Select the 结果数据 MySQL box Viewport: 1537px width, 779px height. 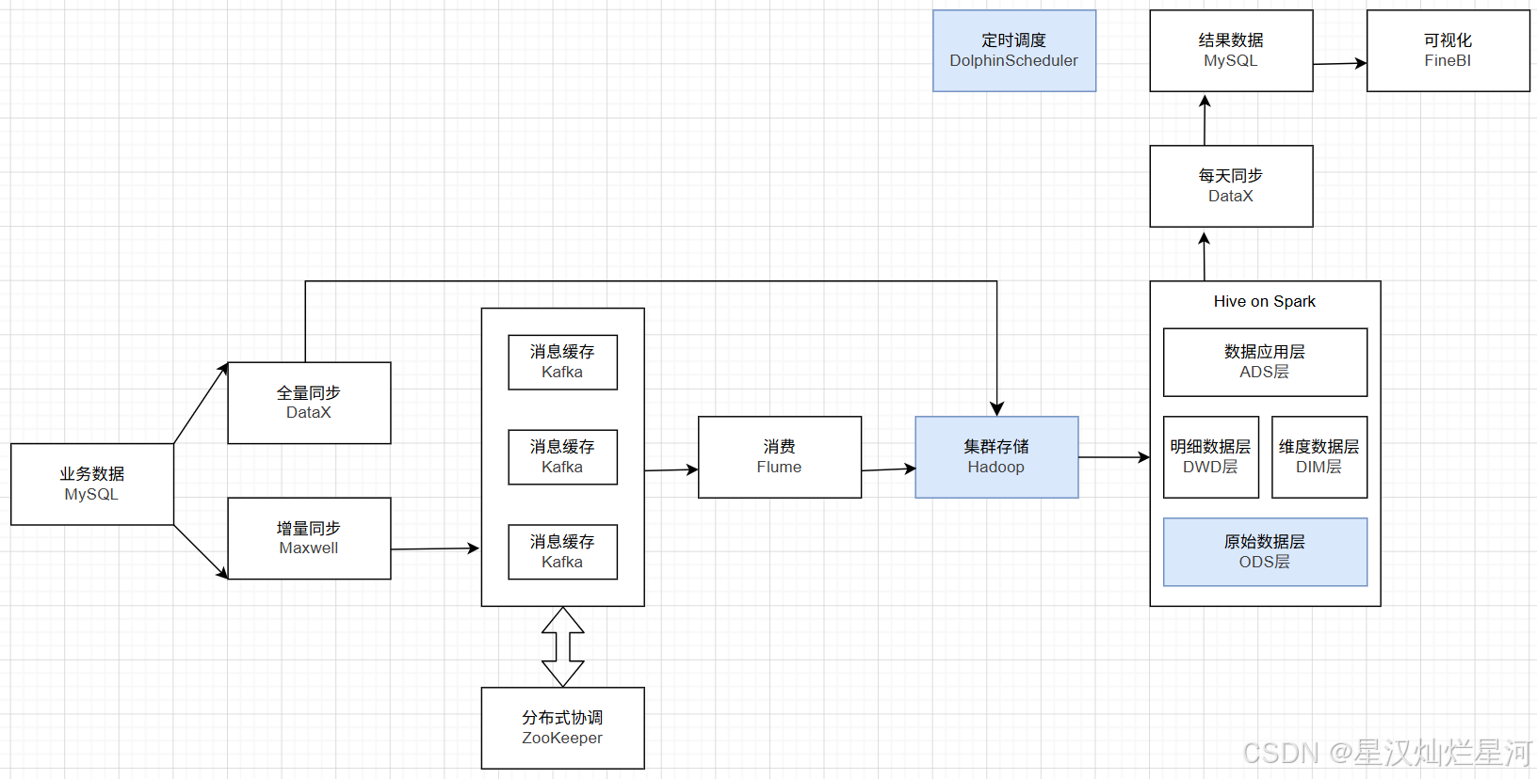click(1231, 51)
